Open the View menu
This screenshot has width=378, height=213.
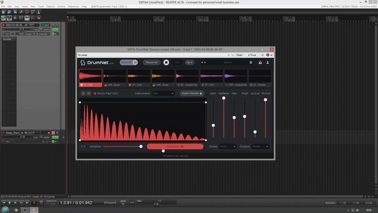(17, 7)
